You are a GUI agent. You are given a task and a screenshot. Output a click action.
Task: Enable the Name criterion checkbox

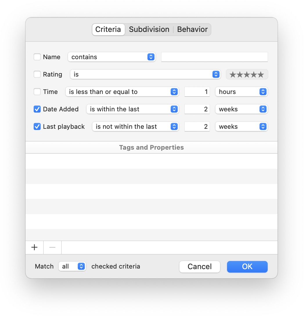37,57
